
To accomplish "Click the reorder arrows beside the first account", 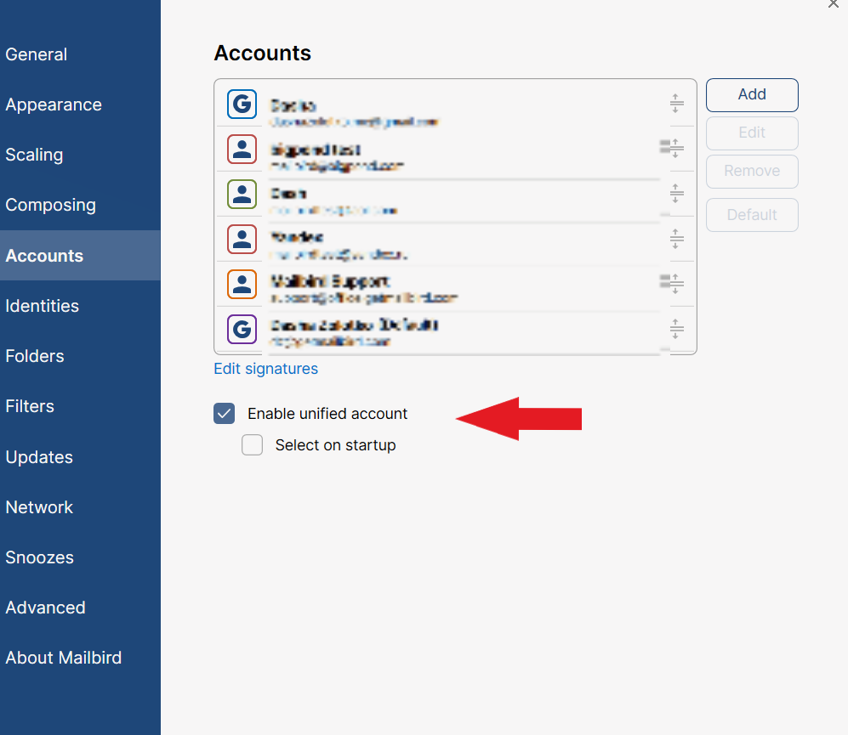I will pos(677,104).
